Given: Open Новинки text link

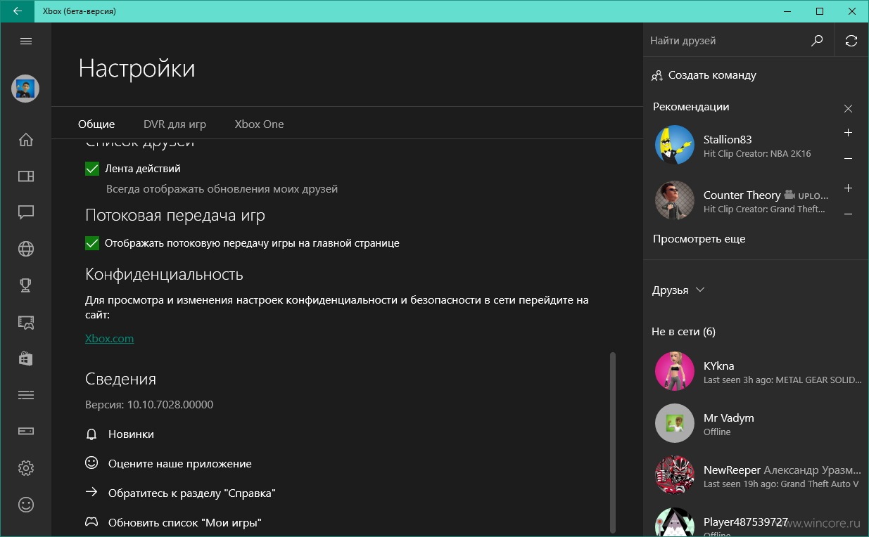Looking at the screenshot, I should coord(131,434).
